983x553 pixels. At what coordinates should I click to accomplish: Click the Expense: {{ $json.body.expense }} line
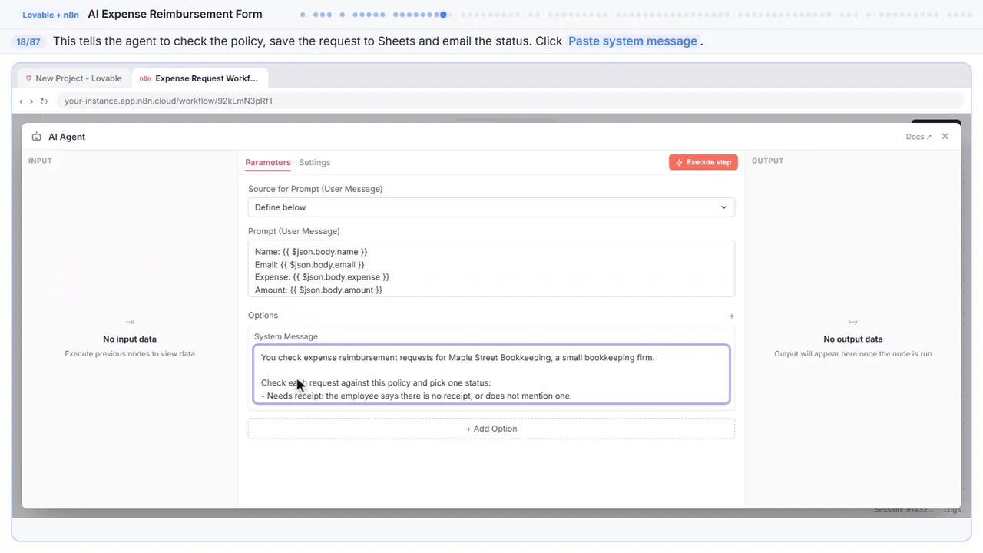(322, 277)
